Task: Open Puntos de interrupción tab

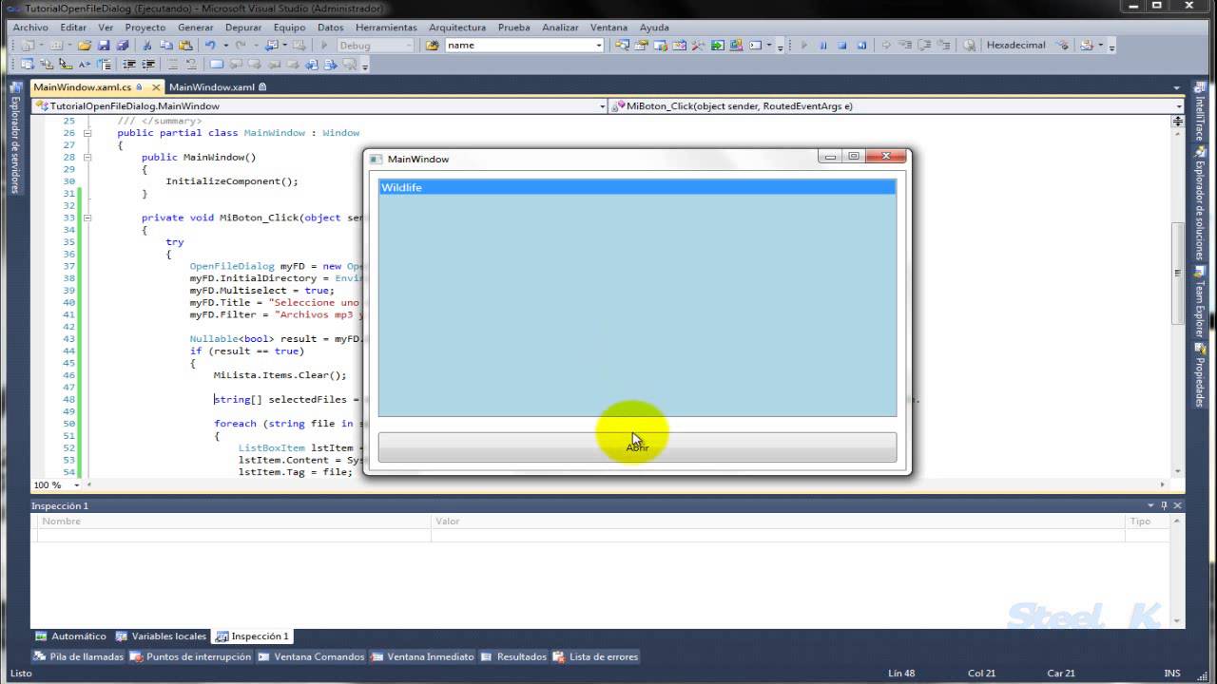Action: click(x=191, y=656)
